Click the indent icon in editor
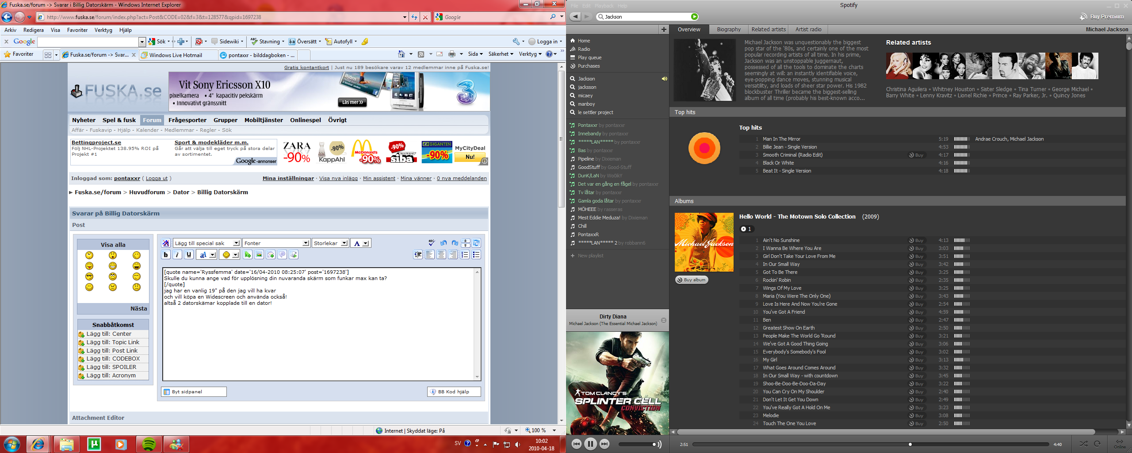Viewport: 1132px width, 453px height. (418, 254)
